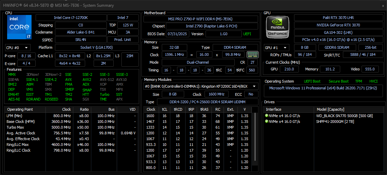Click the SRL4N SSPEC field
This screenshot has height=175, width=387.
[80, 40]
